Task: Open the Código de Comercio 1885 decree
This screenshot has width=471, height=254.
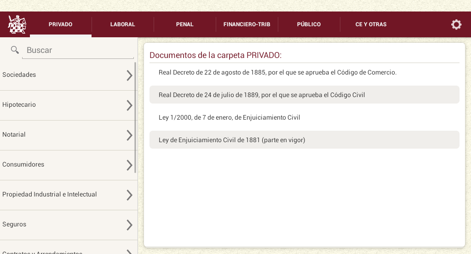Action: [x=304, y=72]
